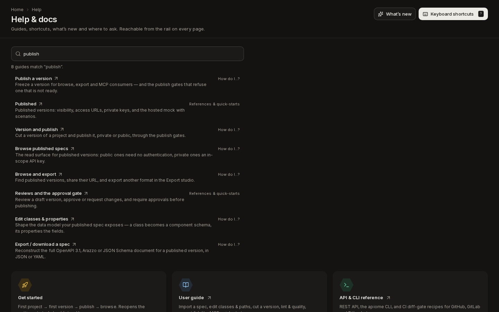This screenshot has height=312, width=499.
Task: Click description starting "Freeze a version for browse"
Action: pos(111,88)
